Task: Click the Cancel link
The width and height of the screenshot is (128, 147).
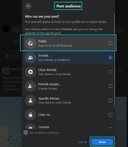Action: tap(83, 142)
